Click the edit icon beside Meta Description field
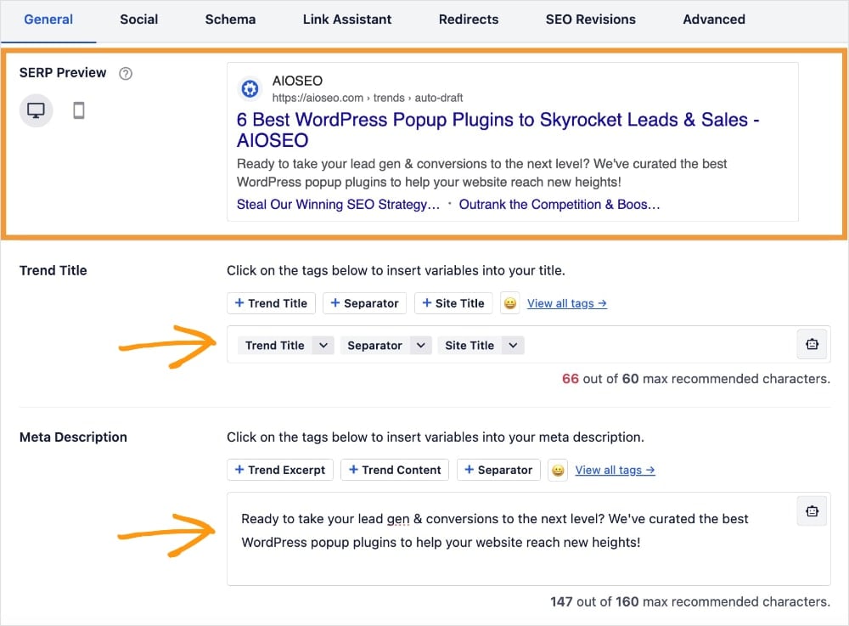Screen dimensions: 849x626 coord(812,510)
